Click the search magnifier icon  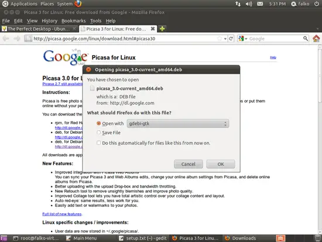click(306, 39)
